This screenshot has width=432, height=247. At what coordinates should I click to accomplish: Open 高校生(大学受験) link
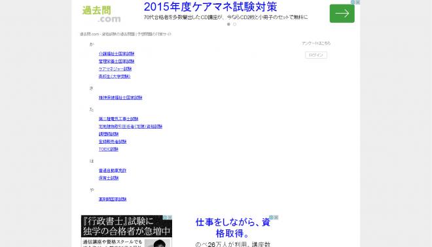(x=115, y=76)
